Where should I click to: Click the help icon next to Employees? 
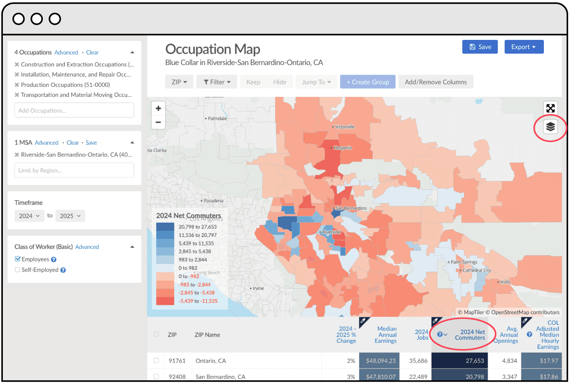point(54,260)
